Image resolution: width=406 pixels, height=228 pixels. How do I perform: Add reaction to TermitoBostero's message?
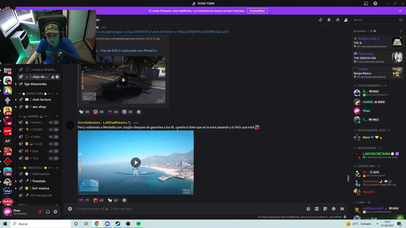124,200
